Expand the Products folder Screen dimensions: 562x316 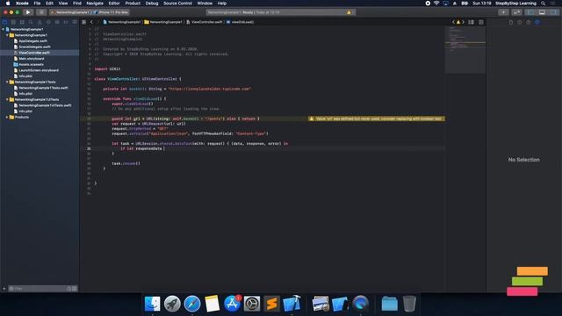pyautogui.click(x=7, y=117)
